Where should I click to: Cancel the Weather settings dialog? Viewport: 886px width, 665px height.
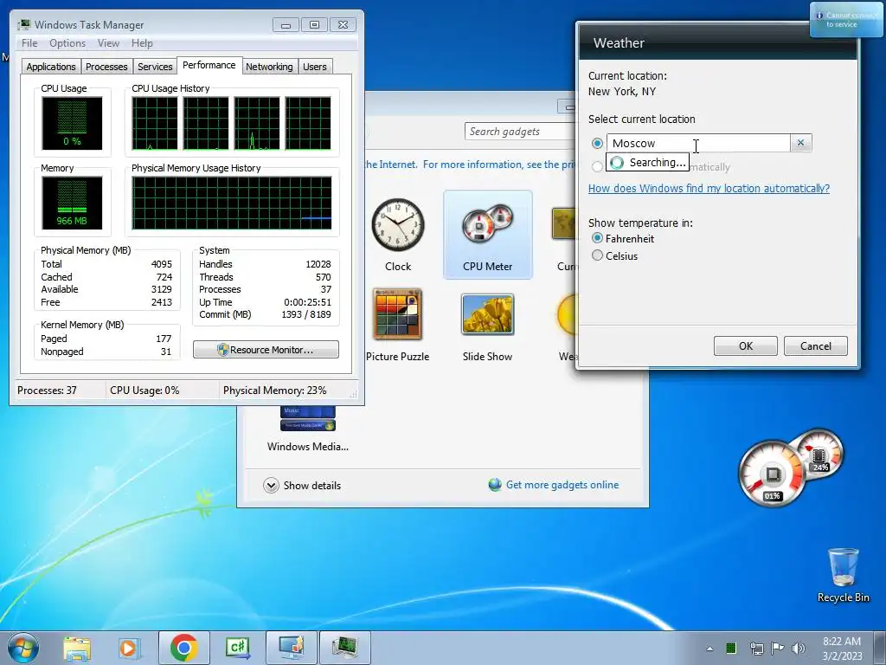[x=815, y=345]
